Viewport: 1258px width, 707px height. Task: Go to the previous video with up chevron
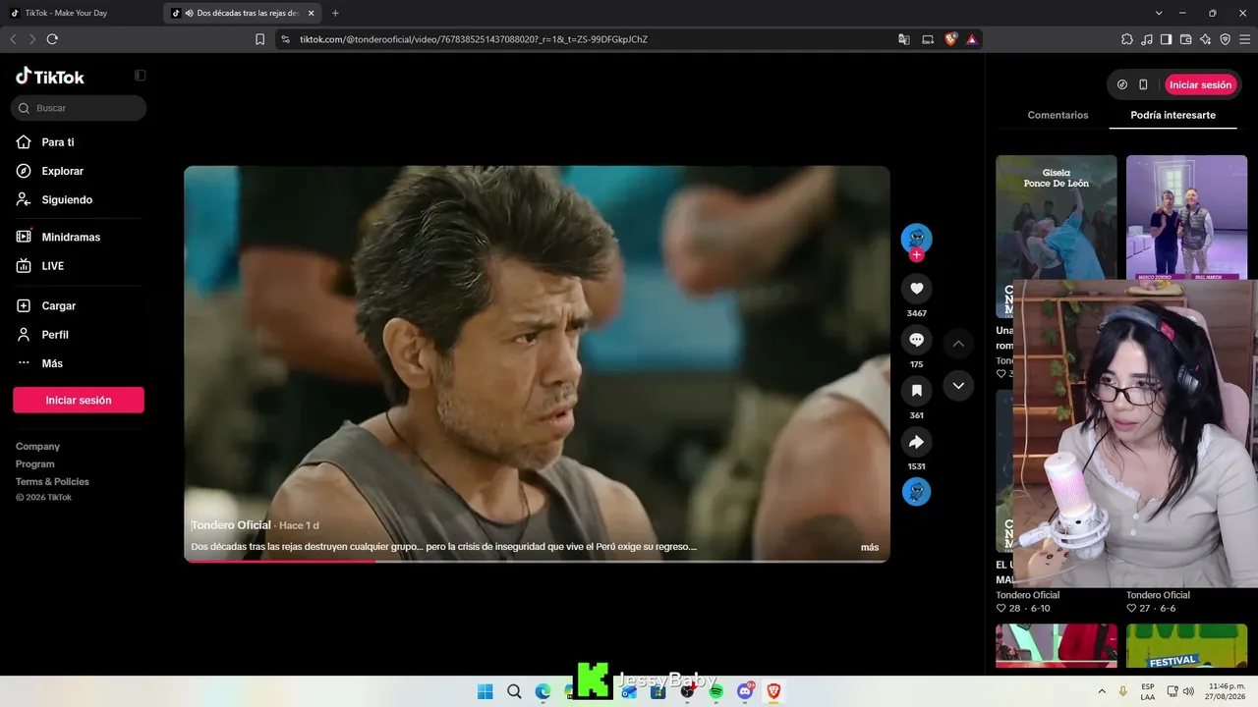tap(958, 344)
